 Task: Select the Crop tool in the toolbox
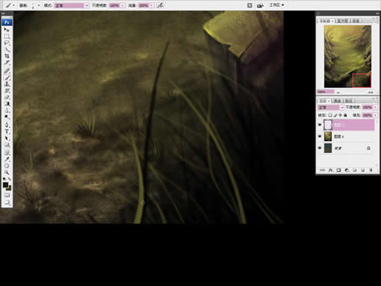click(x=7, y=56)
